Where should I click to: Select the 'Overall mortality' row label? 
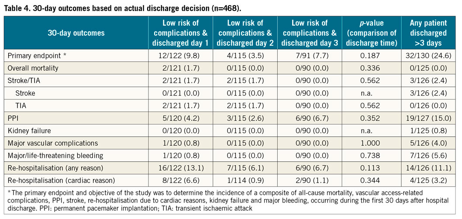(x=32, y=68)
